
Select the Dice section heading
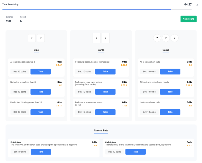(36, 50)
